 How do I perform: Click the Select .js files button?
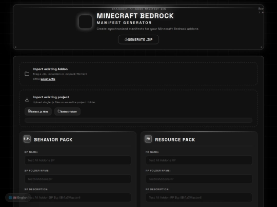tap(38, 111)
